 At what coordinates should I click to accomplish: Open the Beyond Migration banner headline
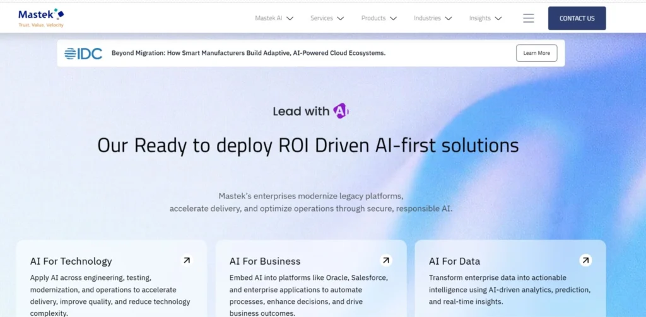(x=249, y=54)
